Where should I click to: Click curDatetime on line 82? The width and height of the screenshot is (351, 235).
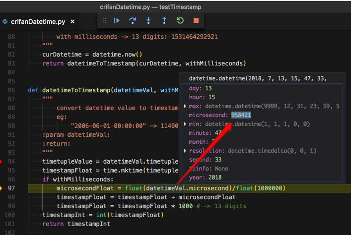(x=62, y=55)
